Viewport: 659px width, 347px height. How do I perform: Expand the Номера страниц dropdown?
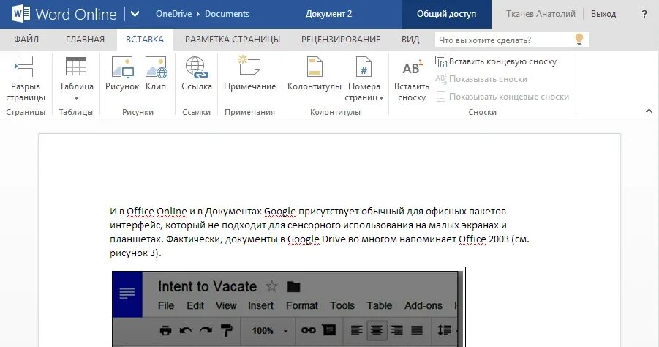click(x=364, y=79)
